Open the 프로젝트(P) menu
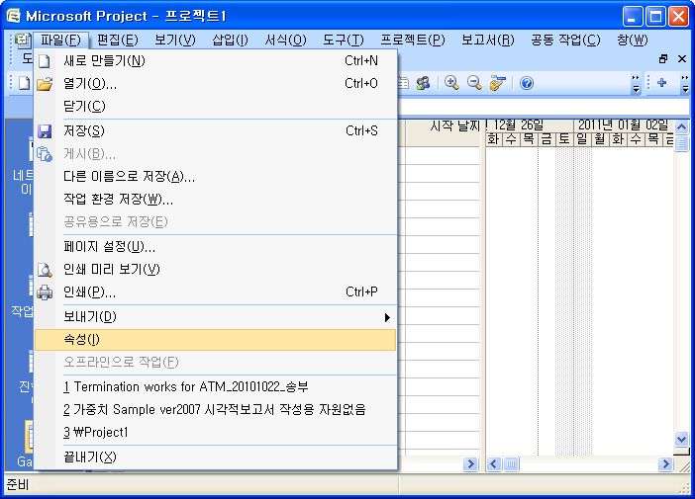Screen dimensions: 695x499 (413, 41)
